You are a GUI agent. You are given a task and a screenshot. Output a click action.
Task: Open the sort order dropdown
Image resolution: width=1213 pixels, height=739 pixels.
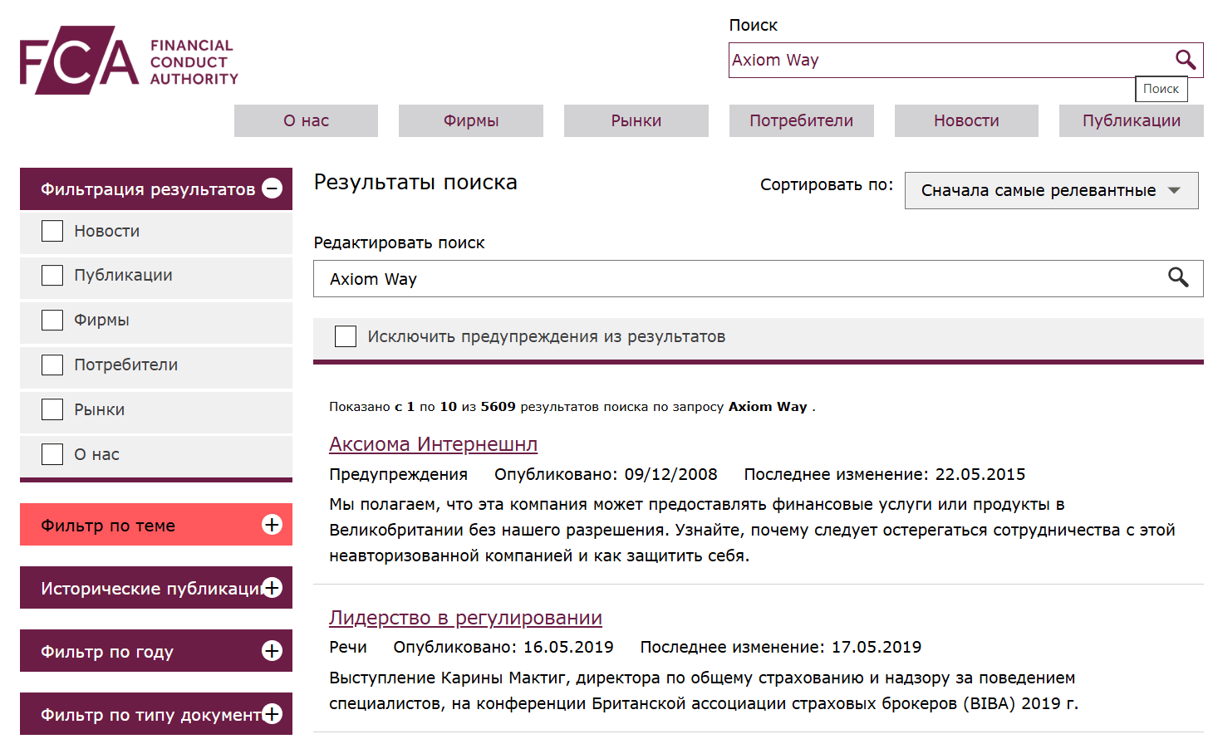(1051, 190)
